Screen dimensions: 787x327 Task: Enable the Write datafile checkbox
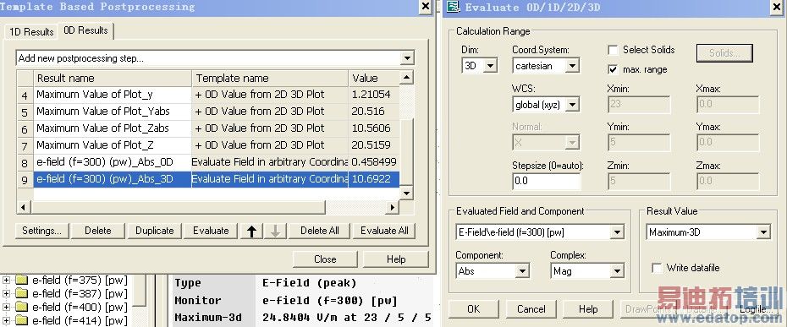(657, 268)
